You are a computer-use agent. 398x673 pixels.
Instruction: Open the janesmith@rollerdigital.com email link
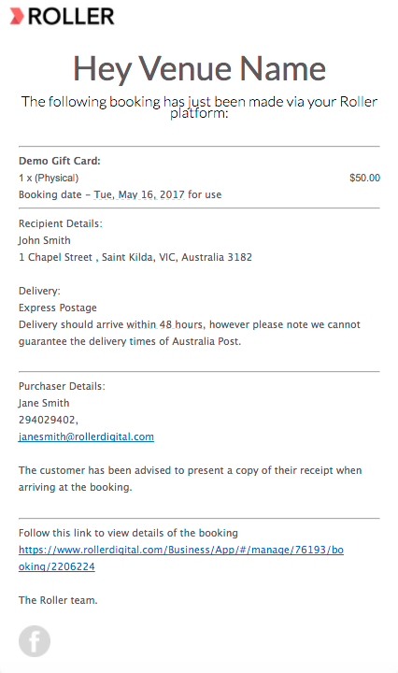click(x=86, y=437)
